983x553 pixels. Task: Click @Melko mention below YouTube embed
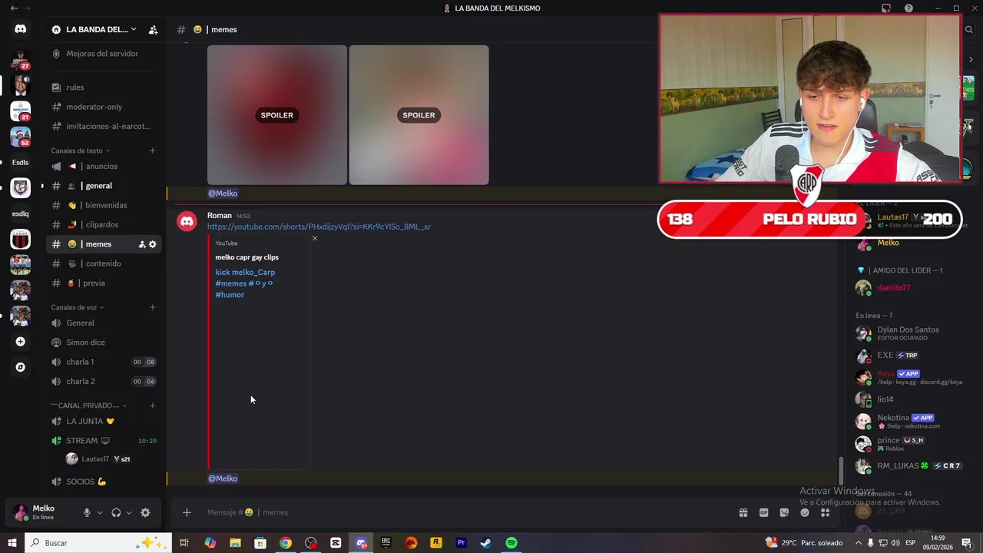tap(223, 478)
